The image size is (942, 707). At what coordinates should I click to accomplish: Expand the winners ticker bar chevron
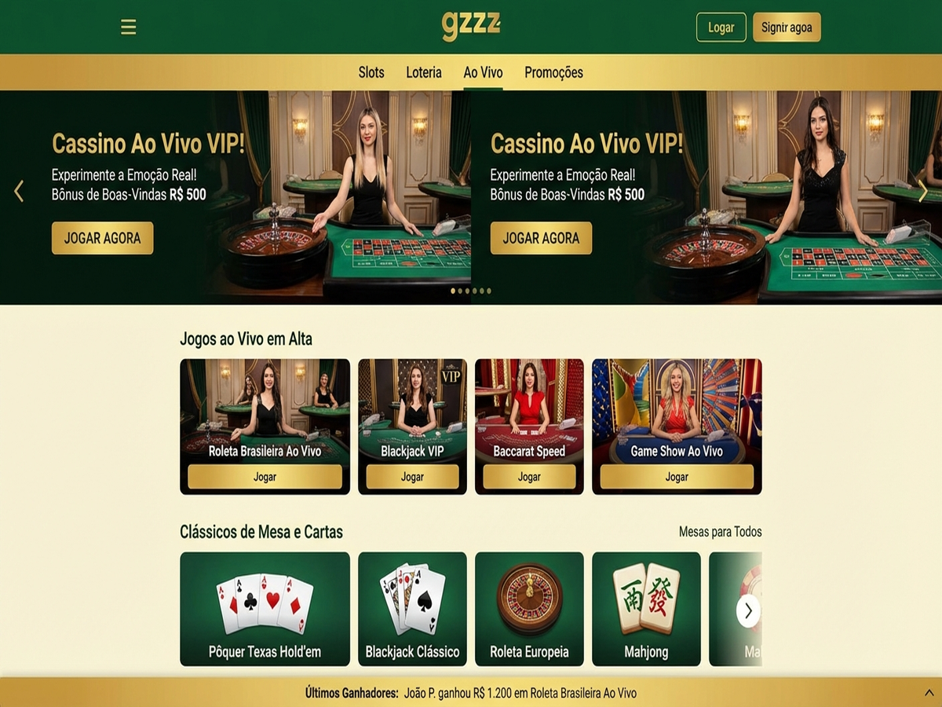tap(929, 693)
